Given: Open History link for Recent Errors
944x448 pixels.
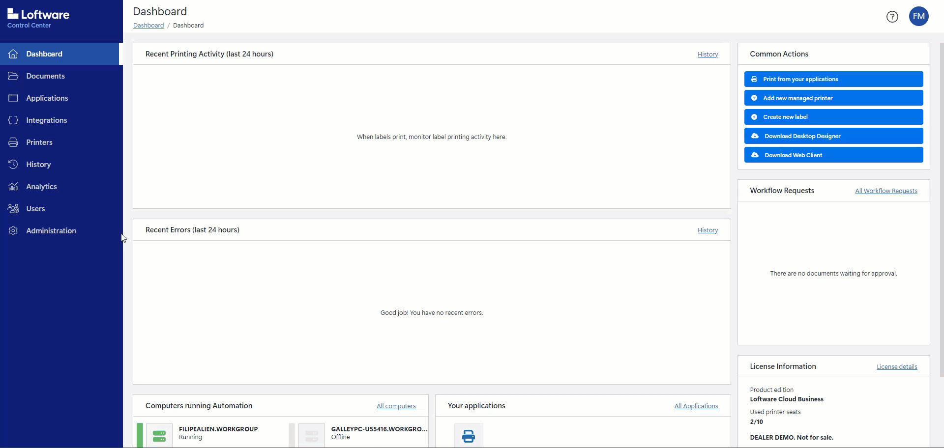Looking at the screenshot, I should 707,230.
